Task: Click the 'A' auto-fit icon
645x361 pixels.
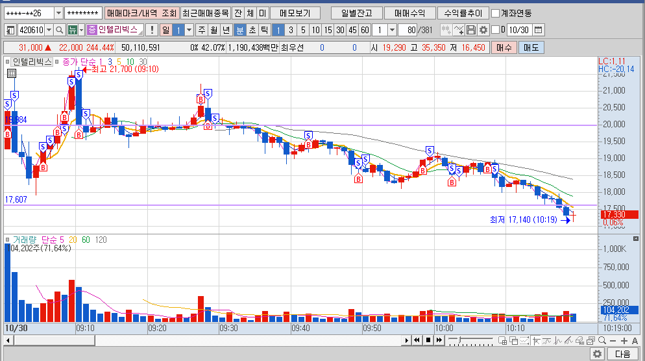Action: click(x=635, y=341)
